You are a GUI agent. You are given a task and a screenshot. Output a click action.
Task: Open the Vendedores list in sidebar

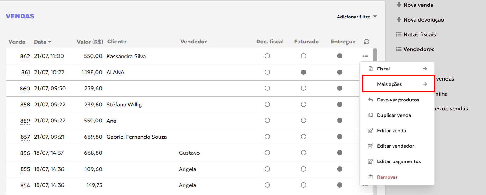(x=419, y=49)
